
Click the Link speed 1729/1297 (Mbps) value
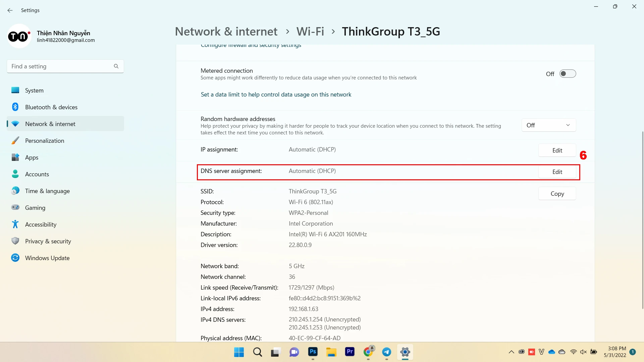coord(311,287)
